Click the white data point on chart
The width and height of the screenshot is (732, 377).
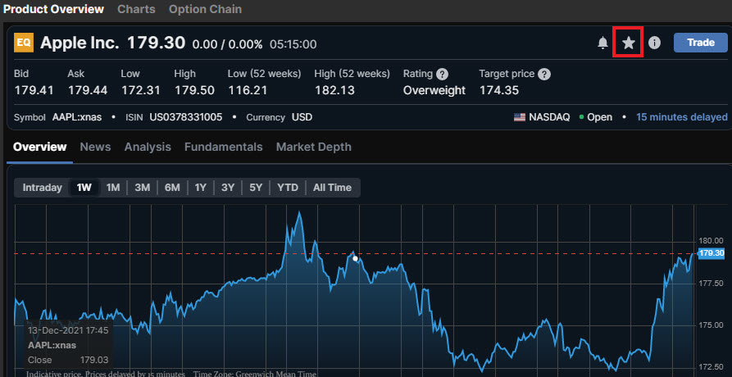click(355, 258)
